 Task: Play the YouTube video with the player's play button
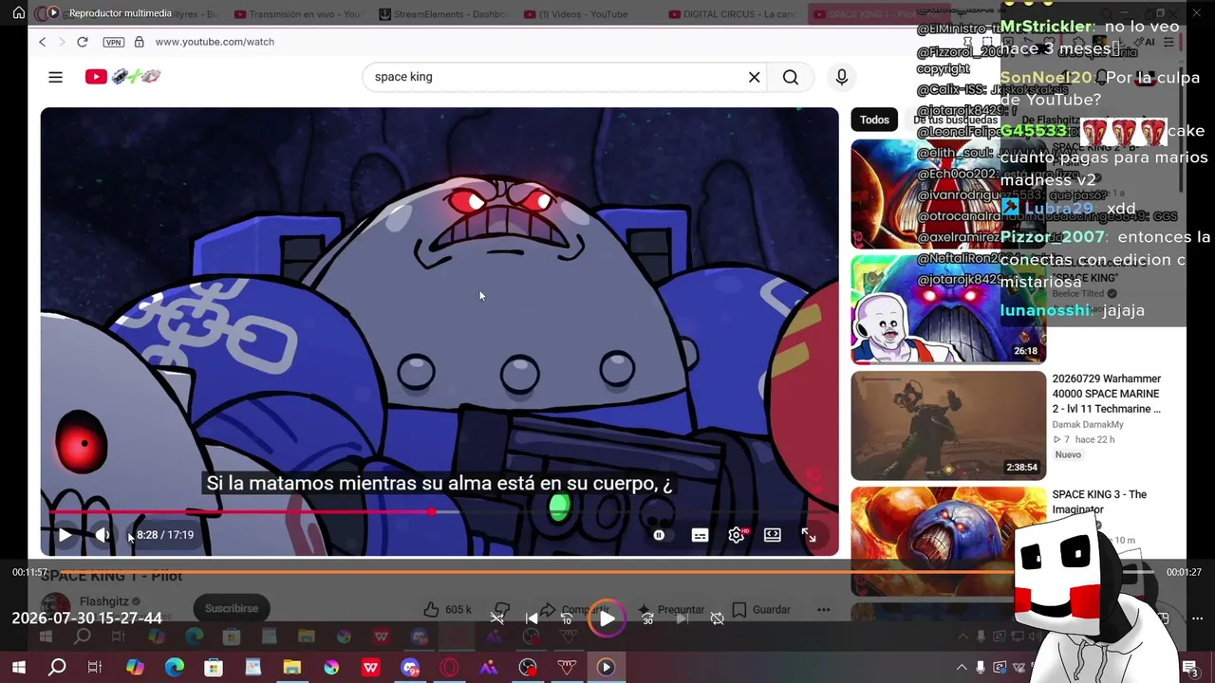click(65, 535)
